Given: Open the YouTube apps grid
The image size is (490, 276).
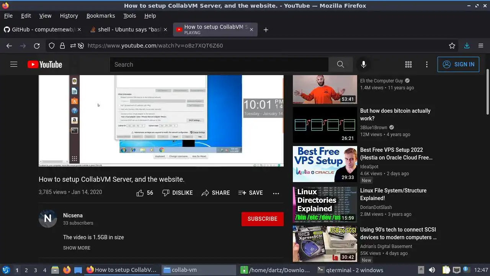Looking at the screenshot, I should [x=408, y=64].
